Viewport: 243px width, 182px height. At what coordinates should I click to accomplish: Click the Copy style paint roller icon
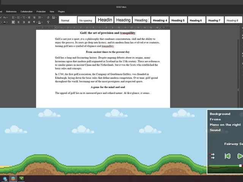48,22
